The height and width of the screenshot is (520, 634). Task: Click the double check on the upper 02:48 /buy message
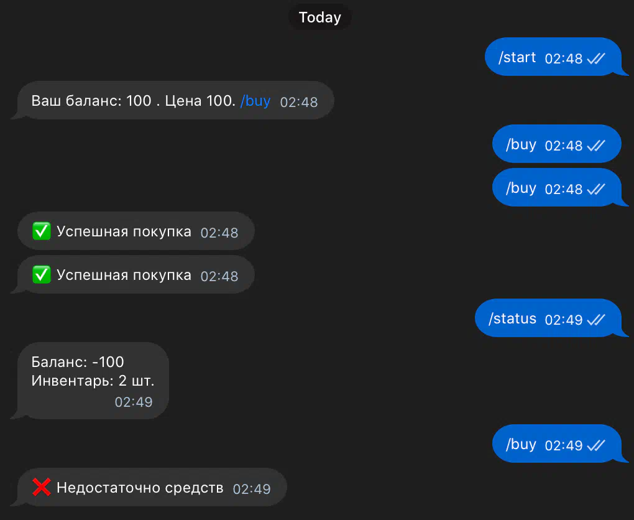point(596,146)
